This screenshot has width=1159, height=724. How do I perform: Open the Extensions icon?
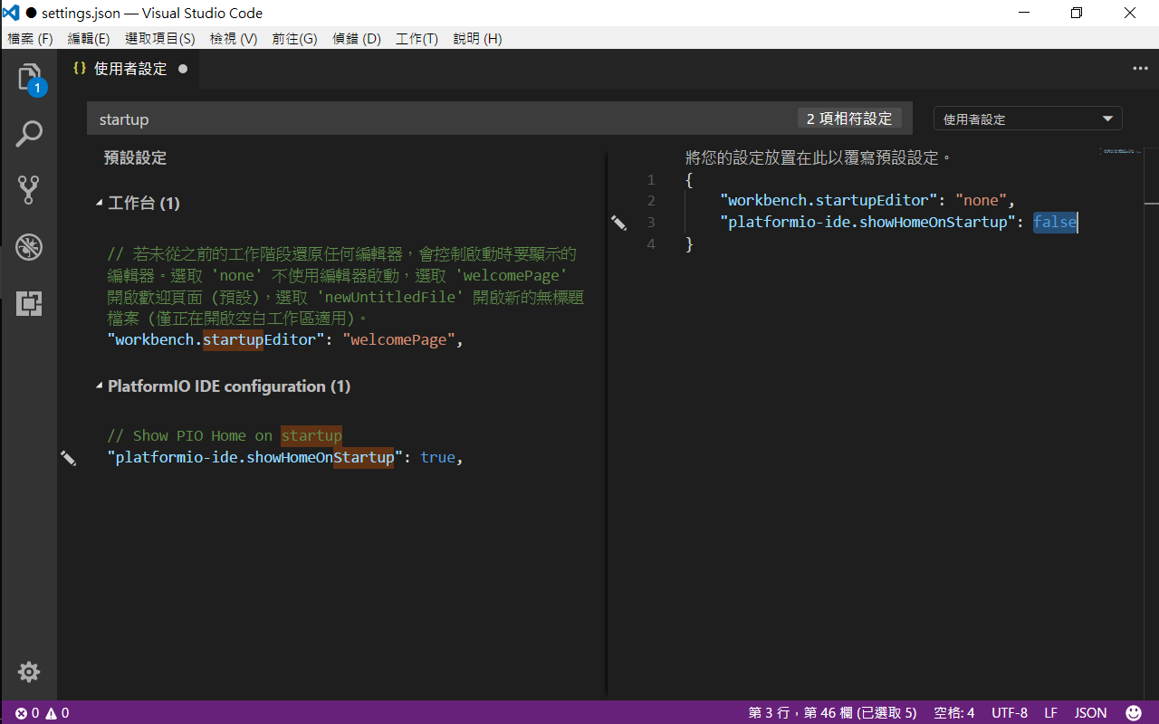[29, 303]
